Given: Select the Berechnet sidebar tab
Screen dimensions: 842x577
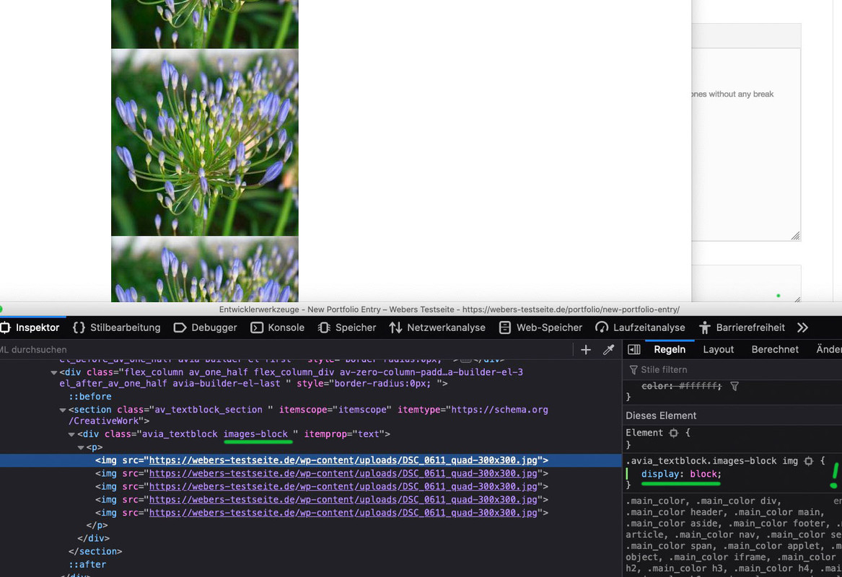Looking at the screenshot, I should [x=775, y=349].
